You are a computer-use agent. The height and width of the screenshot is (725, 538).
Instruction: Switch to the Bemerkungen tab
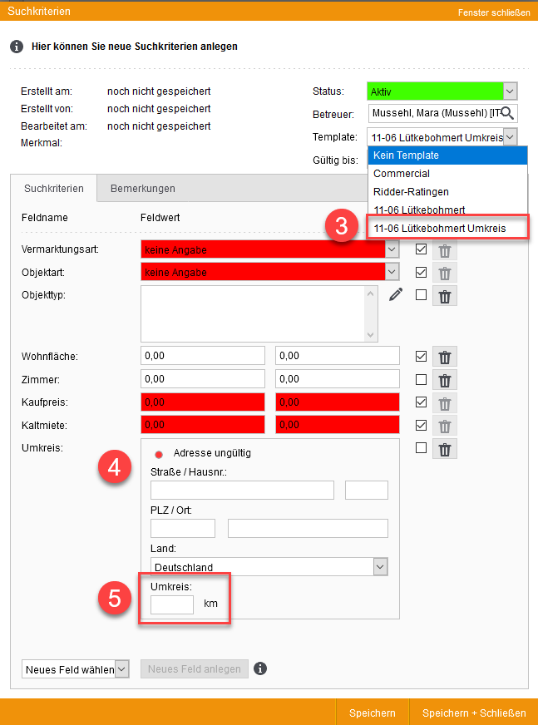[142, 189]
